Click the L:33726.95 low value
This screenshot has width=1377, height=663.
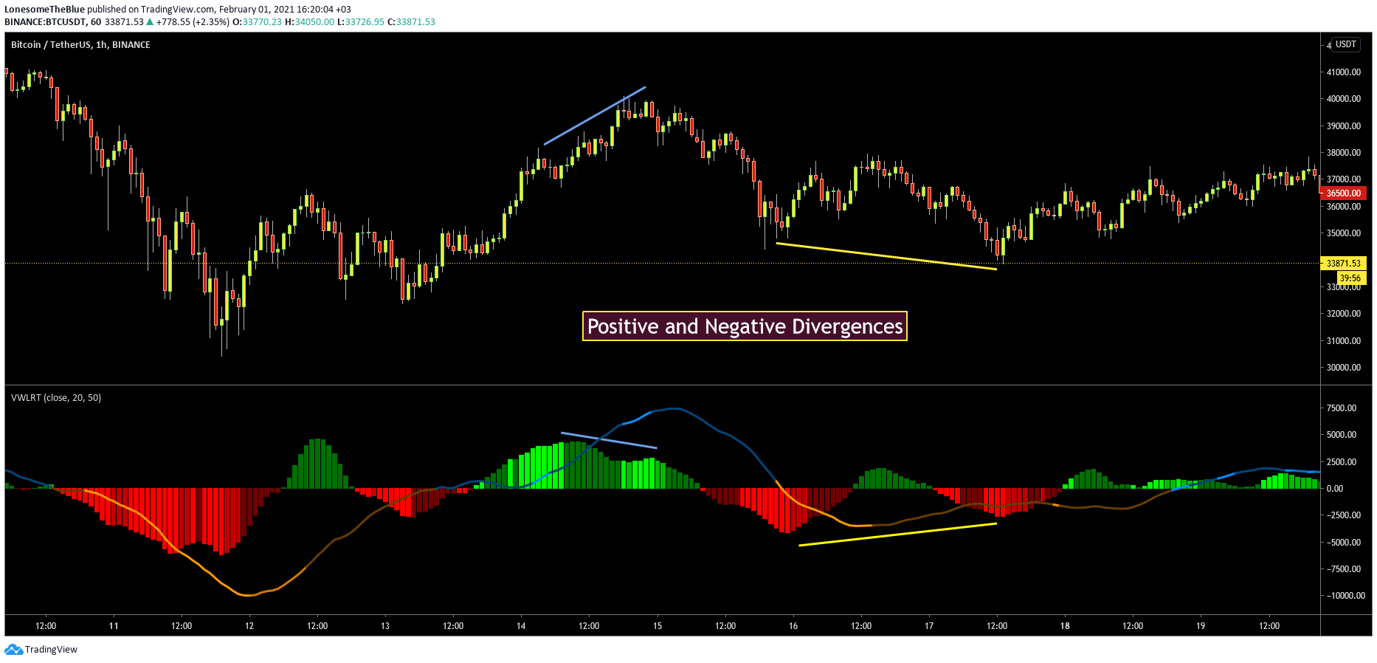pyautogui.click(x=361, y=22)
